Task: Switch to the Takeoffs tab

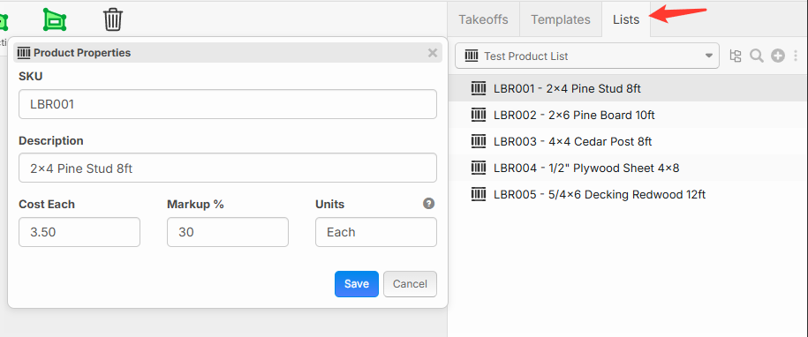Action: [483, 19]
